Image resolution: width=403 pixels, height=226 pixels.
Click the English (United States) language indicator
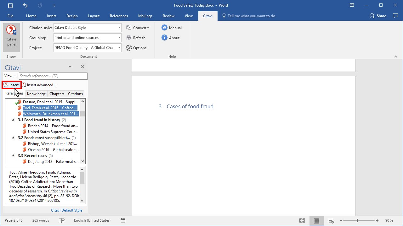pos(92,220)
